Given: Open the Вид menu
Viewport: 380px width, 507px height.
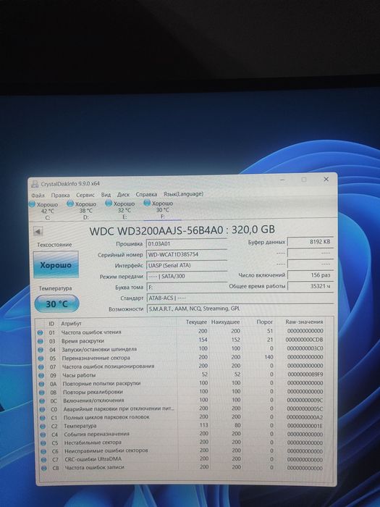Looking at the screenshot, I should coord(106,195).
